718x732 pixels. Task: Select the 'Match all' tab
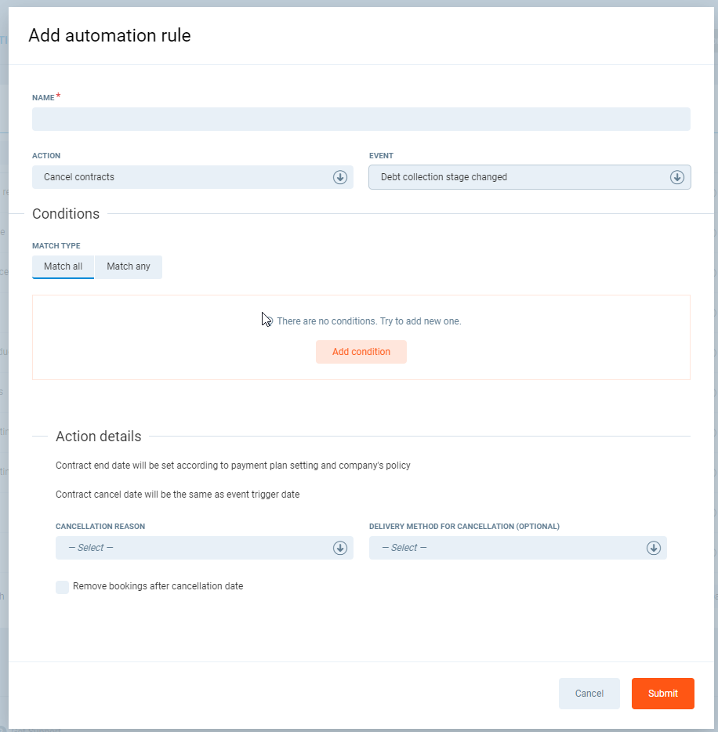click(x=63, y=266)
